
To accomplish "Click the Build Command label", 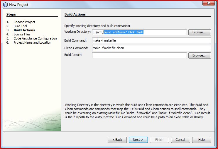I will 75,40.
